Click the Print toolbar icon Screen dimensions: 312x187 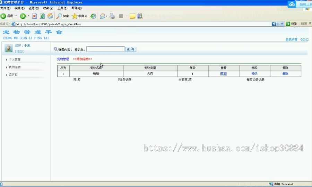(x=112, y=16)
